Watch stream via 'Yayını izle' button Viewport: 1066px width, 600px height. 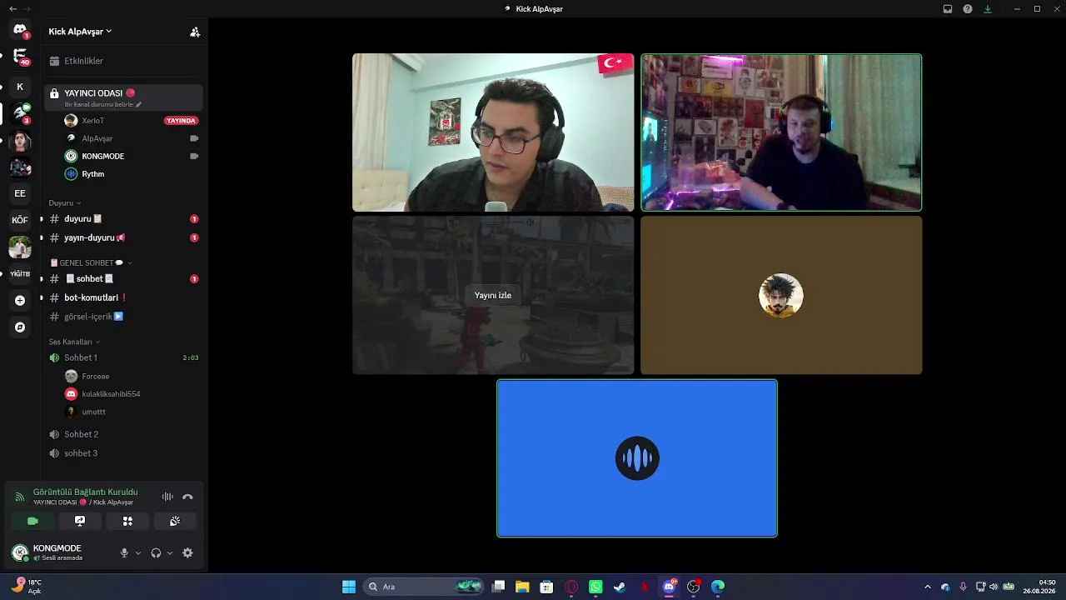[x=493, y=295]
